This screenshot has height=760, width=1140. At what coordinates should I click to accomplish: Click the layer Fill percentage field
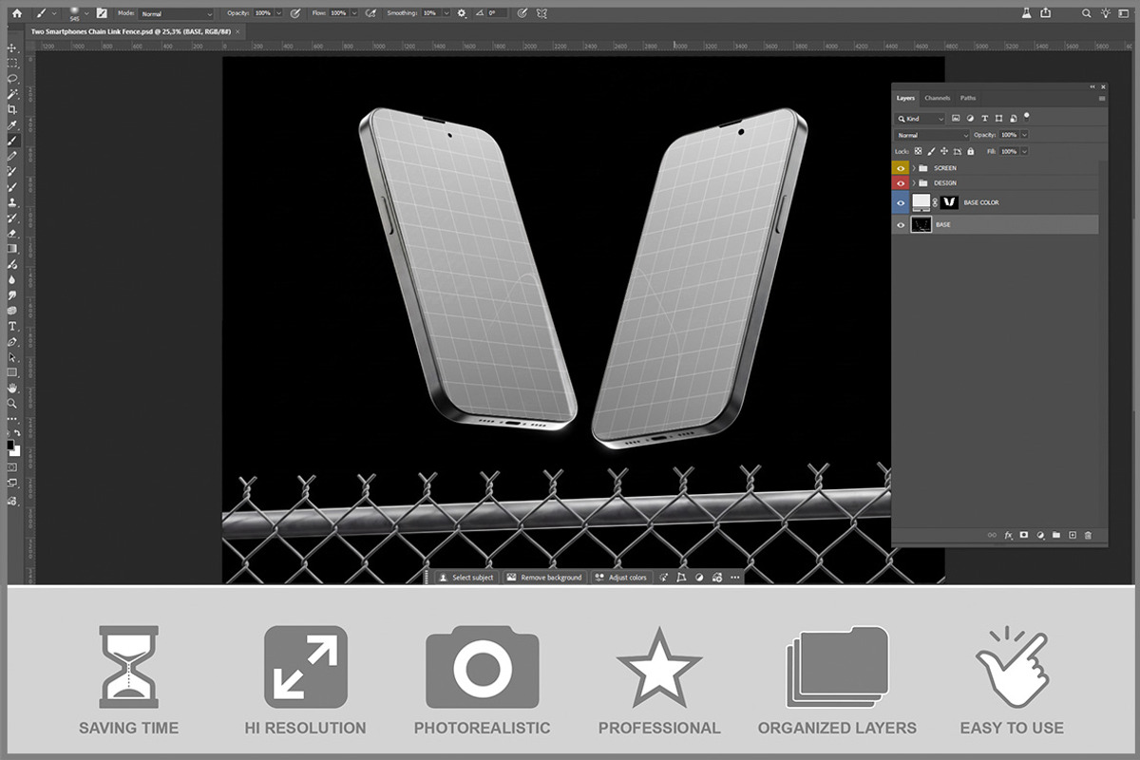pyautogui.click(x=1009, y=151)
